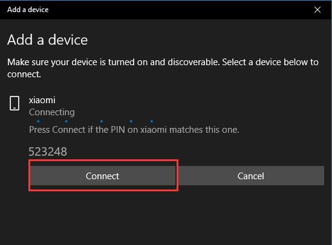332x245 pixels.
Task: Click the PIN code 523248
Action: click(48, 151)
